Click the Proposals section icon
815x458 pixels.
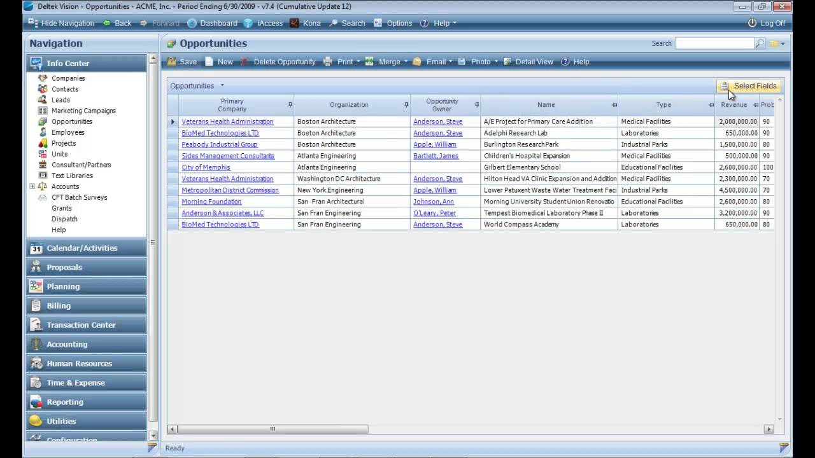point(36,267)
